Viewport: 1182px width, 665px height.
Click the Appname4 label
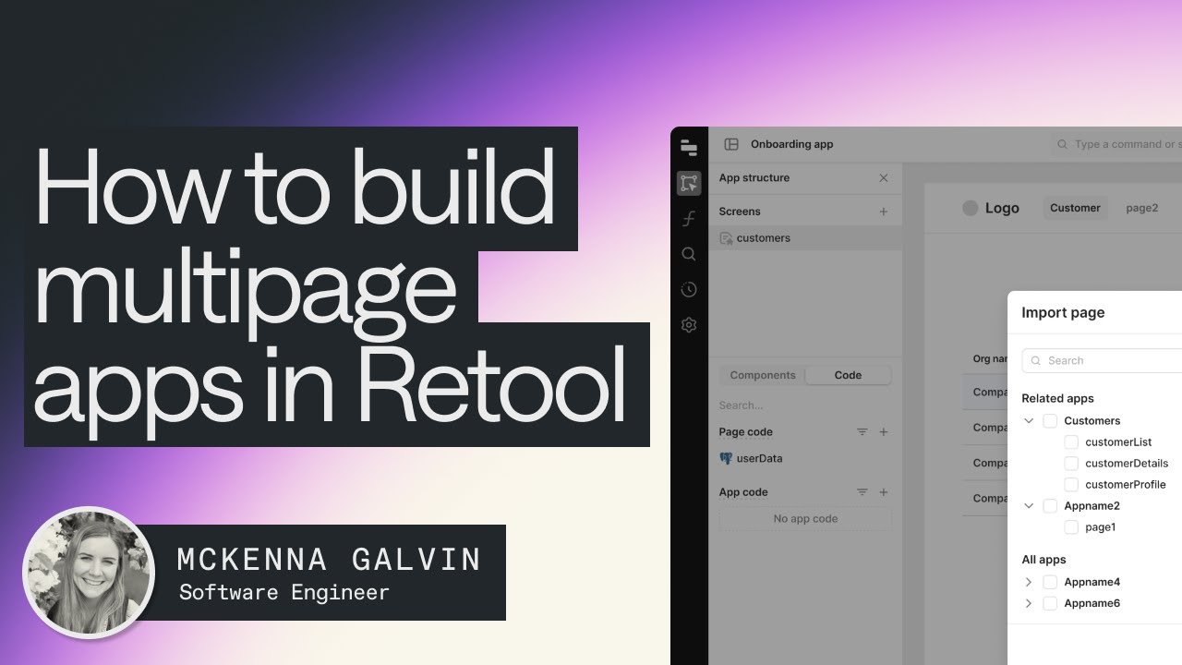pos(1092,582)
